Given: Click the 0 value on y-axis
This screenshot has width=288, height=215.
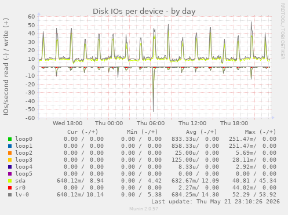Looking at the screenshot, I should pos(33,67).
